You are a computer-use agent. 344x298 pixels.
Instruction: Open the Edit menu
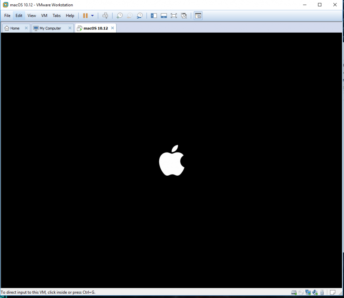19,15
